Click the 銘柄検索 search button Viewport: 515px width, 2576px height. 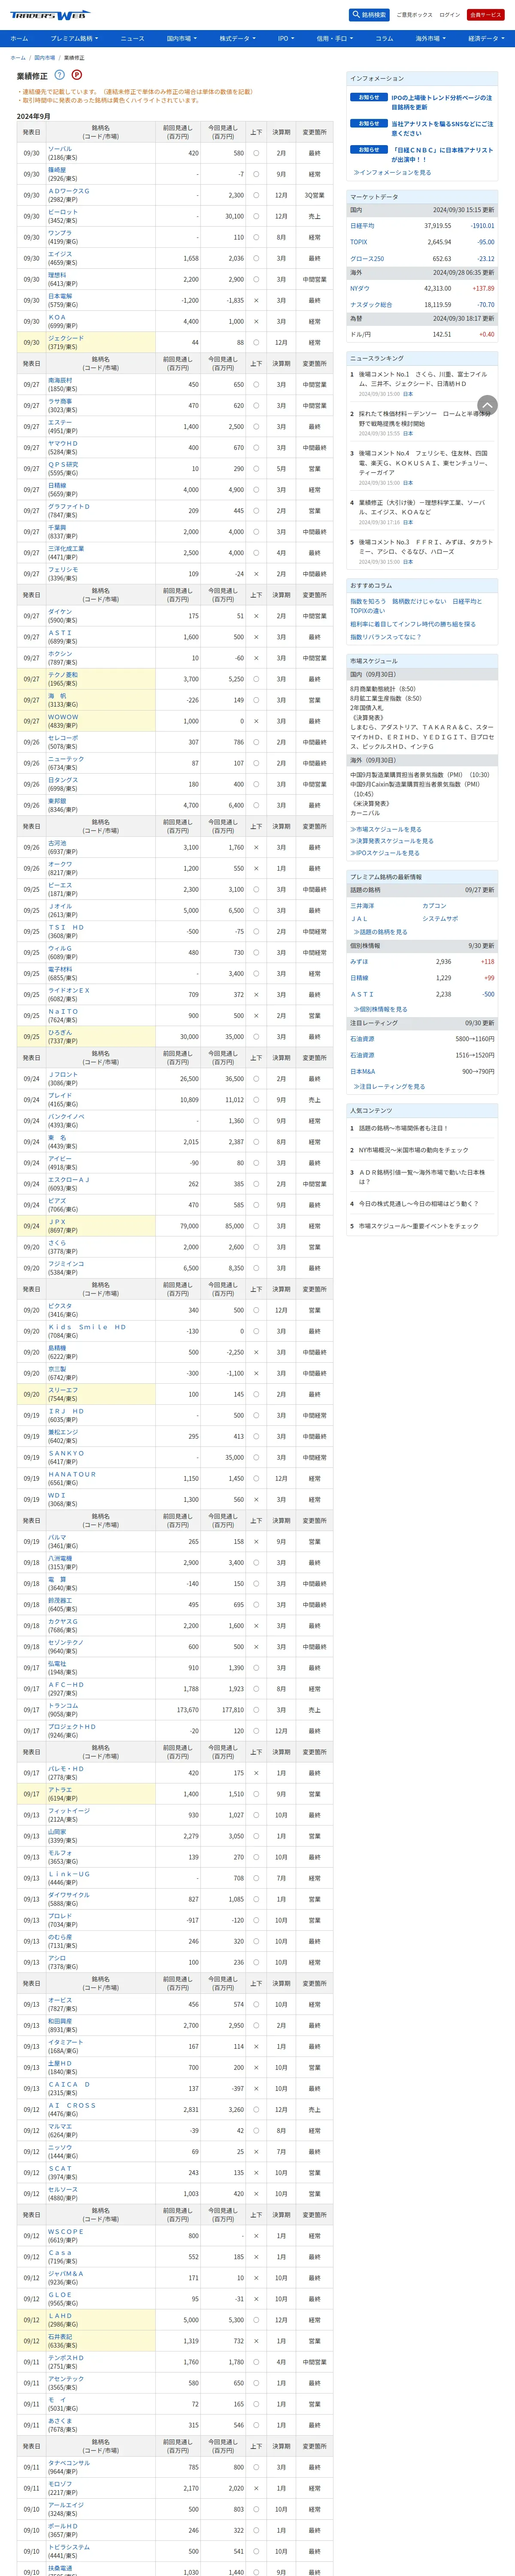369,15
